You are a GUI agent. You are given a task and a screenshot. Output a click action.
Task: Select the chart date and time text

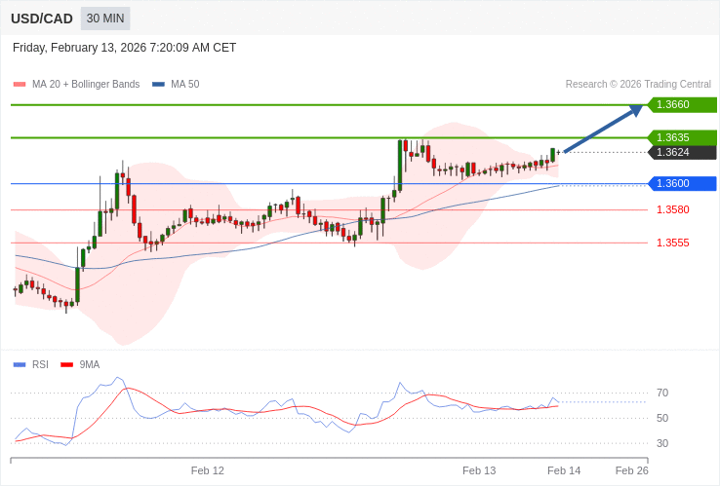click(125, 48)
